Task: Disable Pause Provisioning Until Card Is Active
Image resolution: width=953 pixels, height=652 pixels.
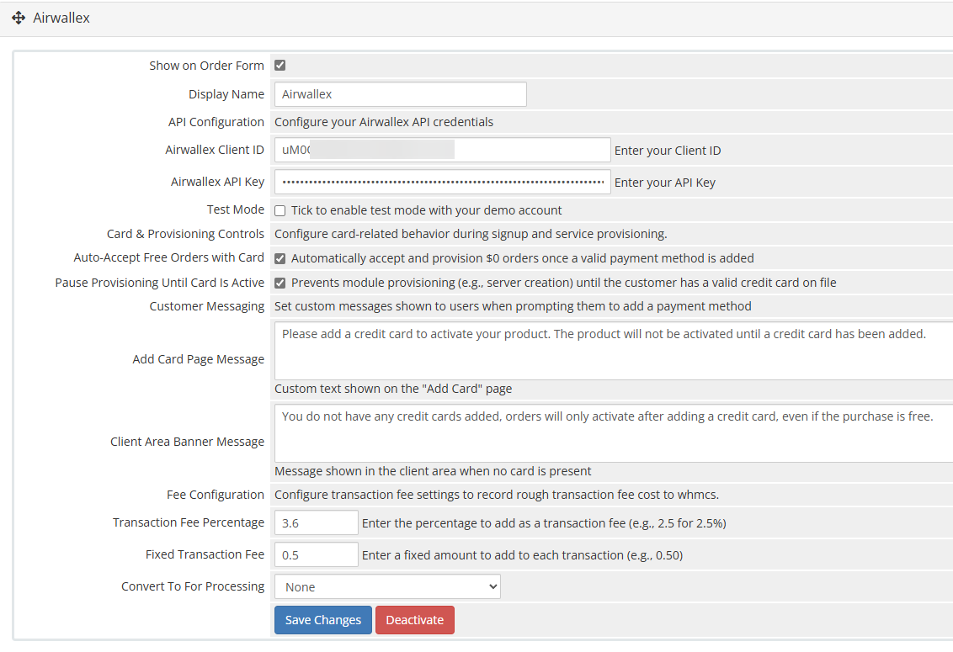Action: pyautogui.click(x=280, y=283)
